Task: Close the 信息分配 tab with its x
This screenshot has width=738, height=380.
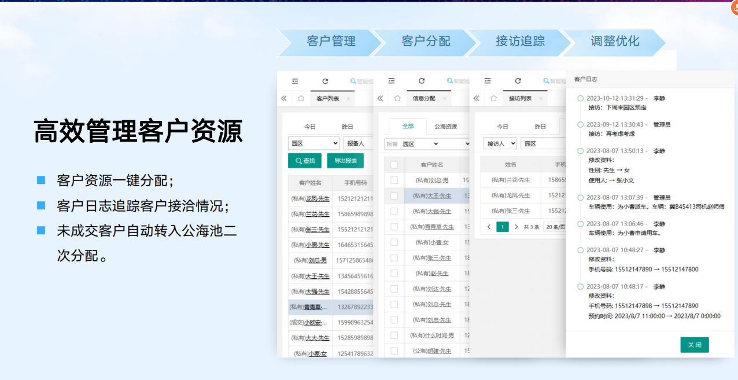Action: click(444, 99)
